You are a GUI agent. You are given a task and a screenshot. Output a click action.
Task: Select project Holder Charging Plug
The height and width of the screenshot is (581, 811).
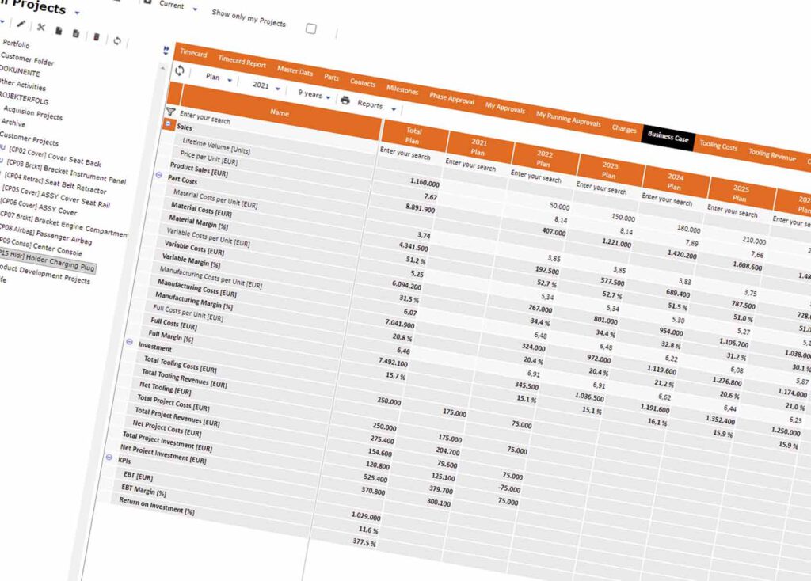coord(47,260)
